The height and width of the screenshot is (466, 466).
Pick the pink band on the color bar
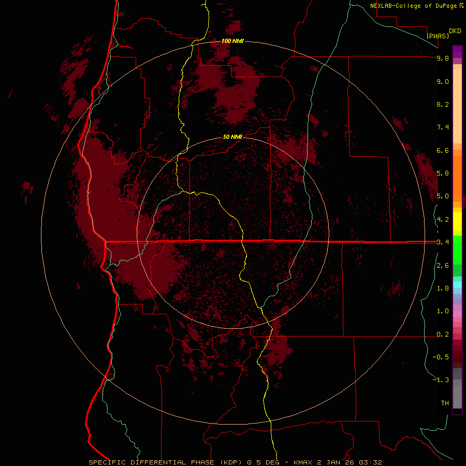click(x=457, y=314)
